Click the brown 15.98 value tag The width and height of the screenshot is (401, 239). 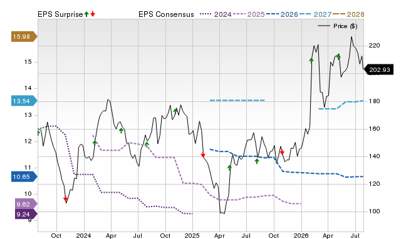pos(24,36)
